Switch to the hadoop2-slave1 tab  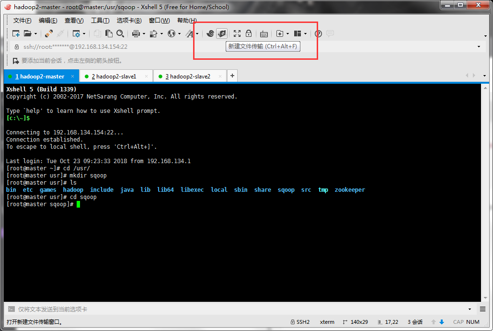click(x=116, y=77)
